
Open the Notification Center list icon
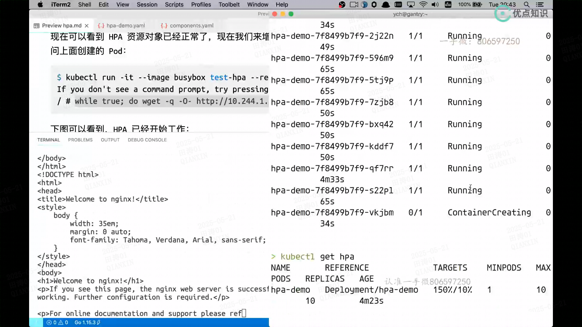pos(540,5)
